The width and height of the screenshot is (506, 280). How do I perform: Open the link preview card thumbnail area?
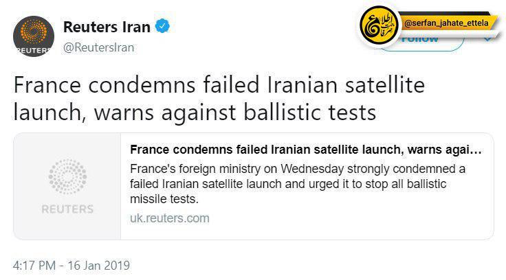tap(67, 186)
